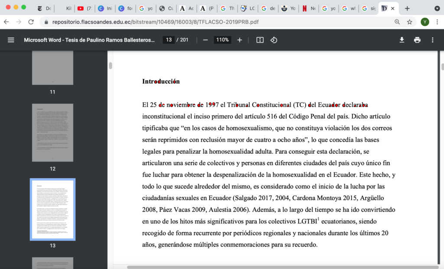This screenshot has width=444, height=269.
Task: Click the citation 'Salgado 2017, 2004'
Action: (x=262, y=198)
